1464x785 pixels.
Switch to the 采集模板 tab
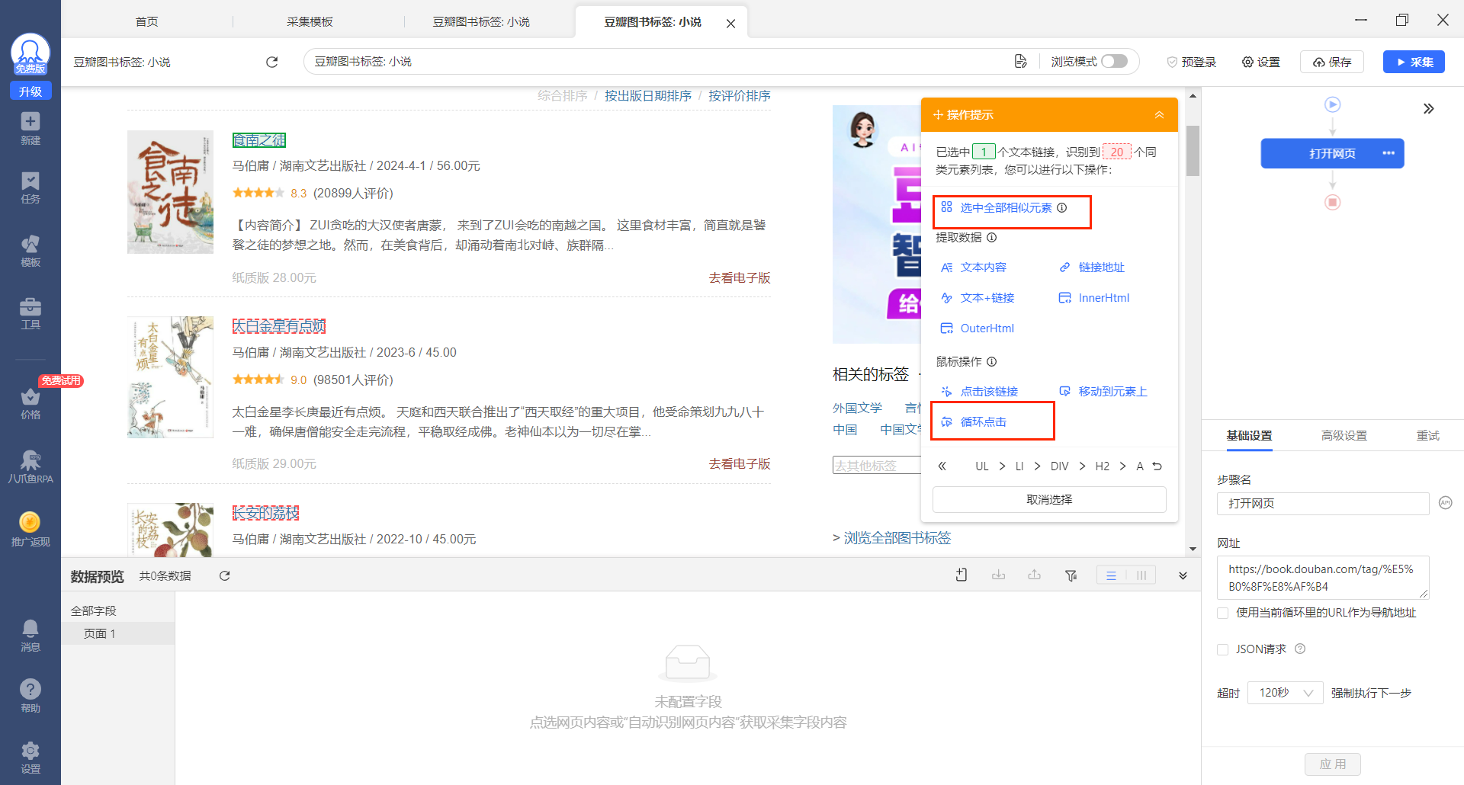point(310,21)
